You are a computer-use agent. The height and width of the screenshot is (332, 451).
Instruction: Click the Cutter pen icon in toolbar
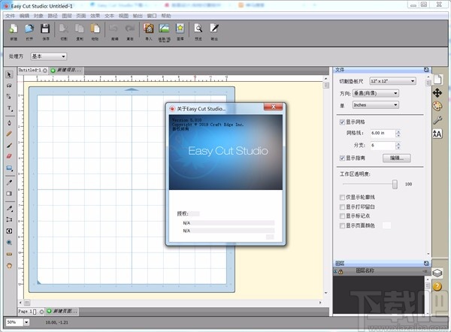click(214, 29)
